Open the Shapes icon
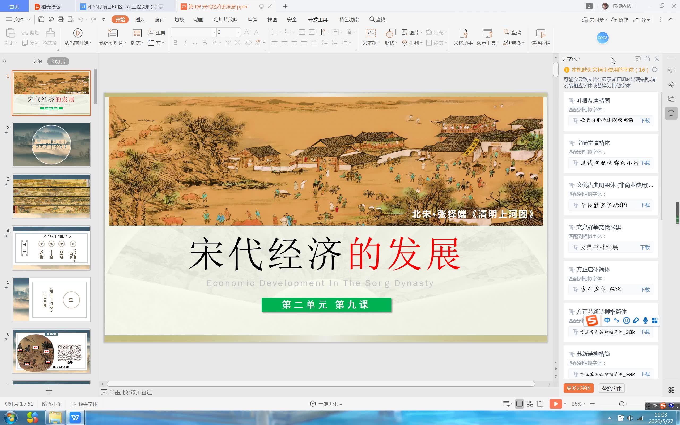Viewport: 680px width, 425px height. 390,33
